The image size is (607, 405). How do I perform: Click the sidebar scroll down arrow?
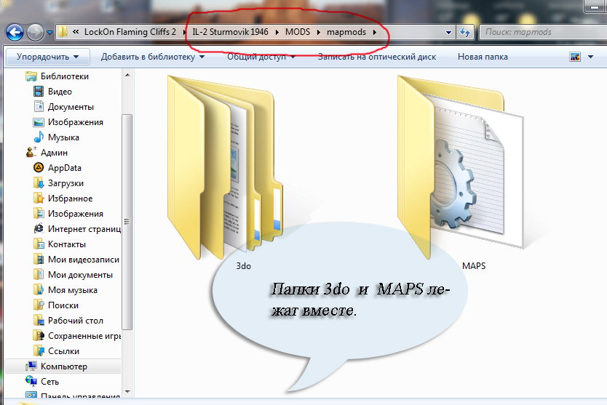(127, 392)
